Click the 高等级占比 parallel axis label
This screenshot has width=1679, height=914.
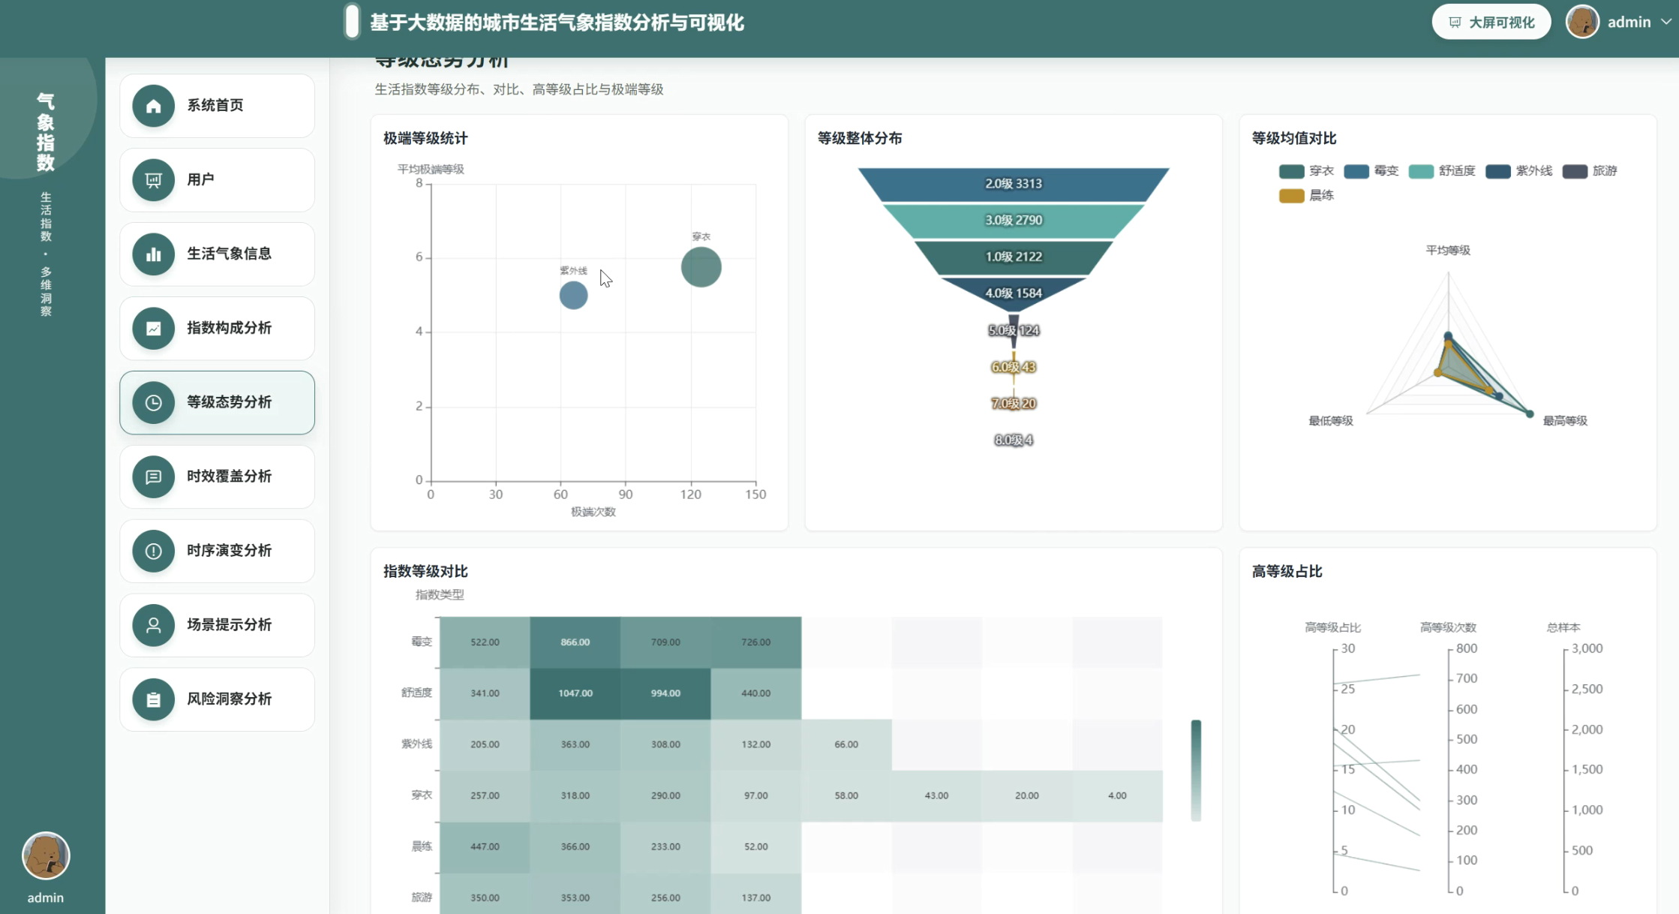1333,627
